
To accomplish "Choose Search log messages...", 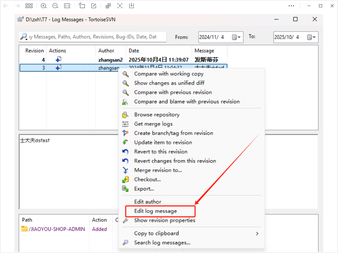I will [x=192, y=243].
